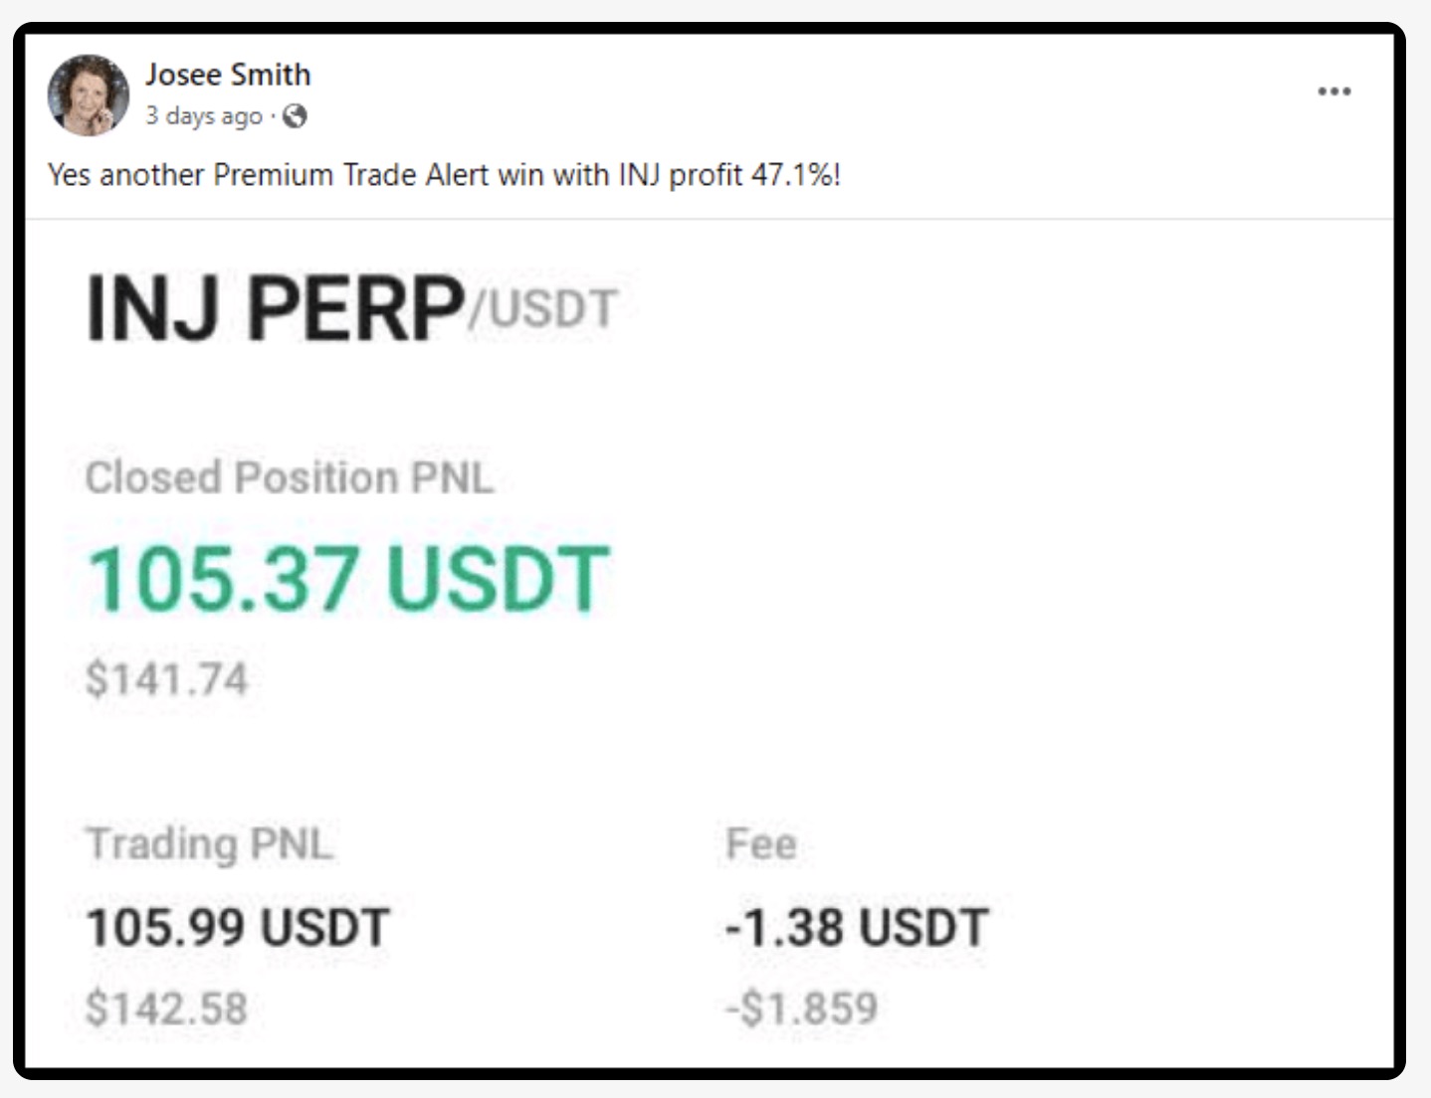Click the -1.38 USDT fee value
The height and width of the screenshot is (1098, 1431).
856,928
